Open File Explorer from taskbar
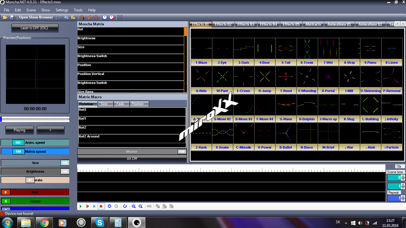 [26, 222]
